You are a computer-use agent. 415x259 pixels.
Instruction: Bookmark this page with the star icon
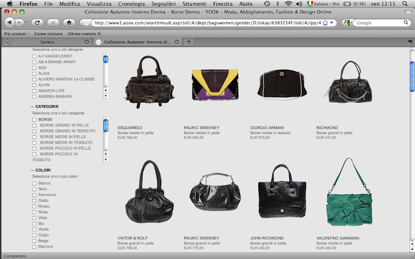point(325,23)
